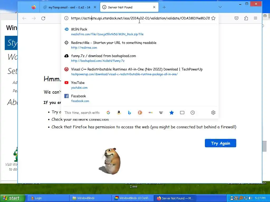Screen dimensions: 270x202
Task: Choose the MSN Pack suggestion
Action: coord(140,32)
